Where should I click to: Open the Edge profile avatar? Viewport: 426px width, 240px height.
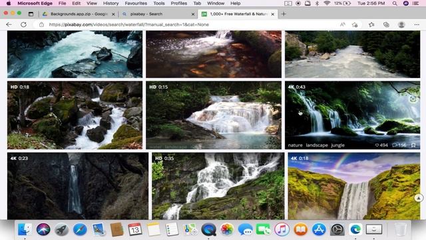pyautogui.click(x=401, y=25)
